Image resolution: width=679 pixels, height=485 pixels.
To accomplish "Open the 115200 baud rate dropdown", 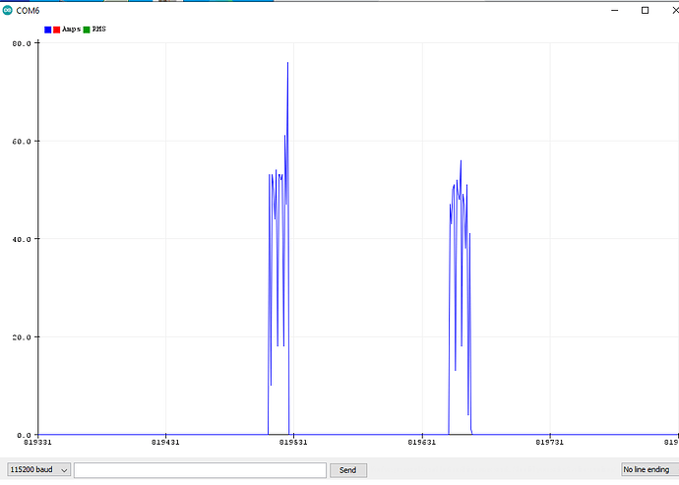I will click(38, 470).
